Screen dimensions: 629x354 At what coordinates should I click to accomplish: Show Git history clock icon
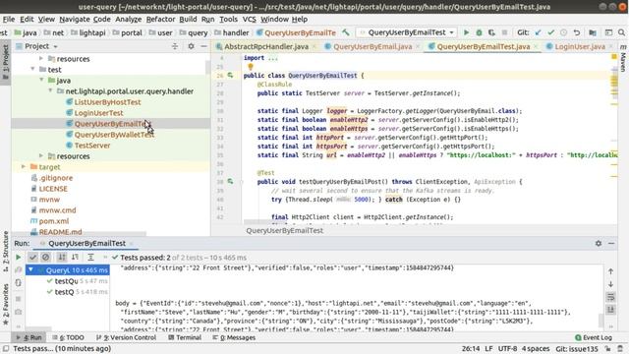(563, 32)
